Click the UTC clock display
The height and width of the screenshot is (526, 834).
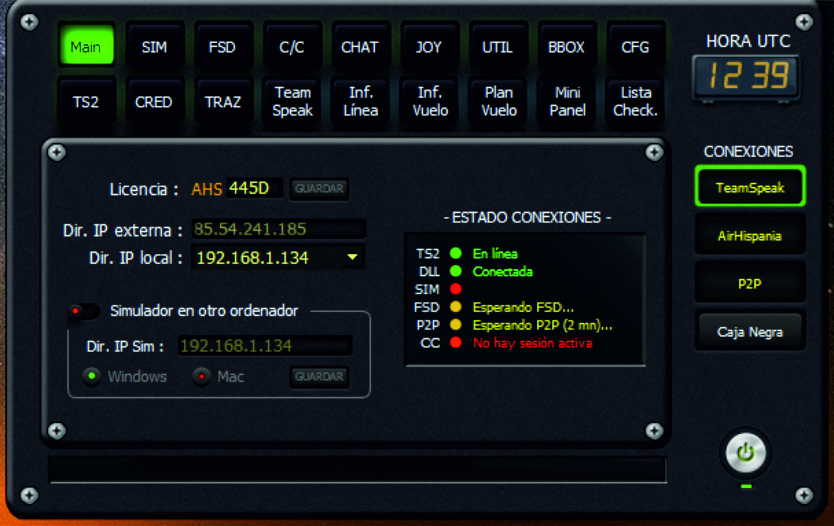[746, 76]
